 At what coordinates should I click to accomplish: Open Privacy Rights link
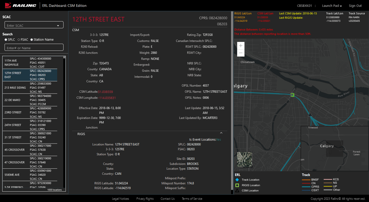(145, 199)
